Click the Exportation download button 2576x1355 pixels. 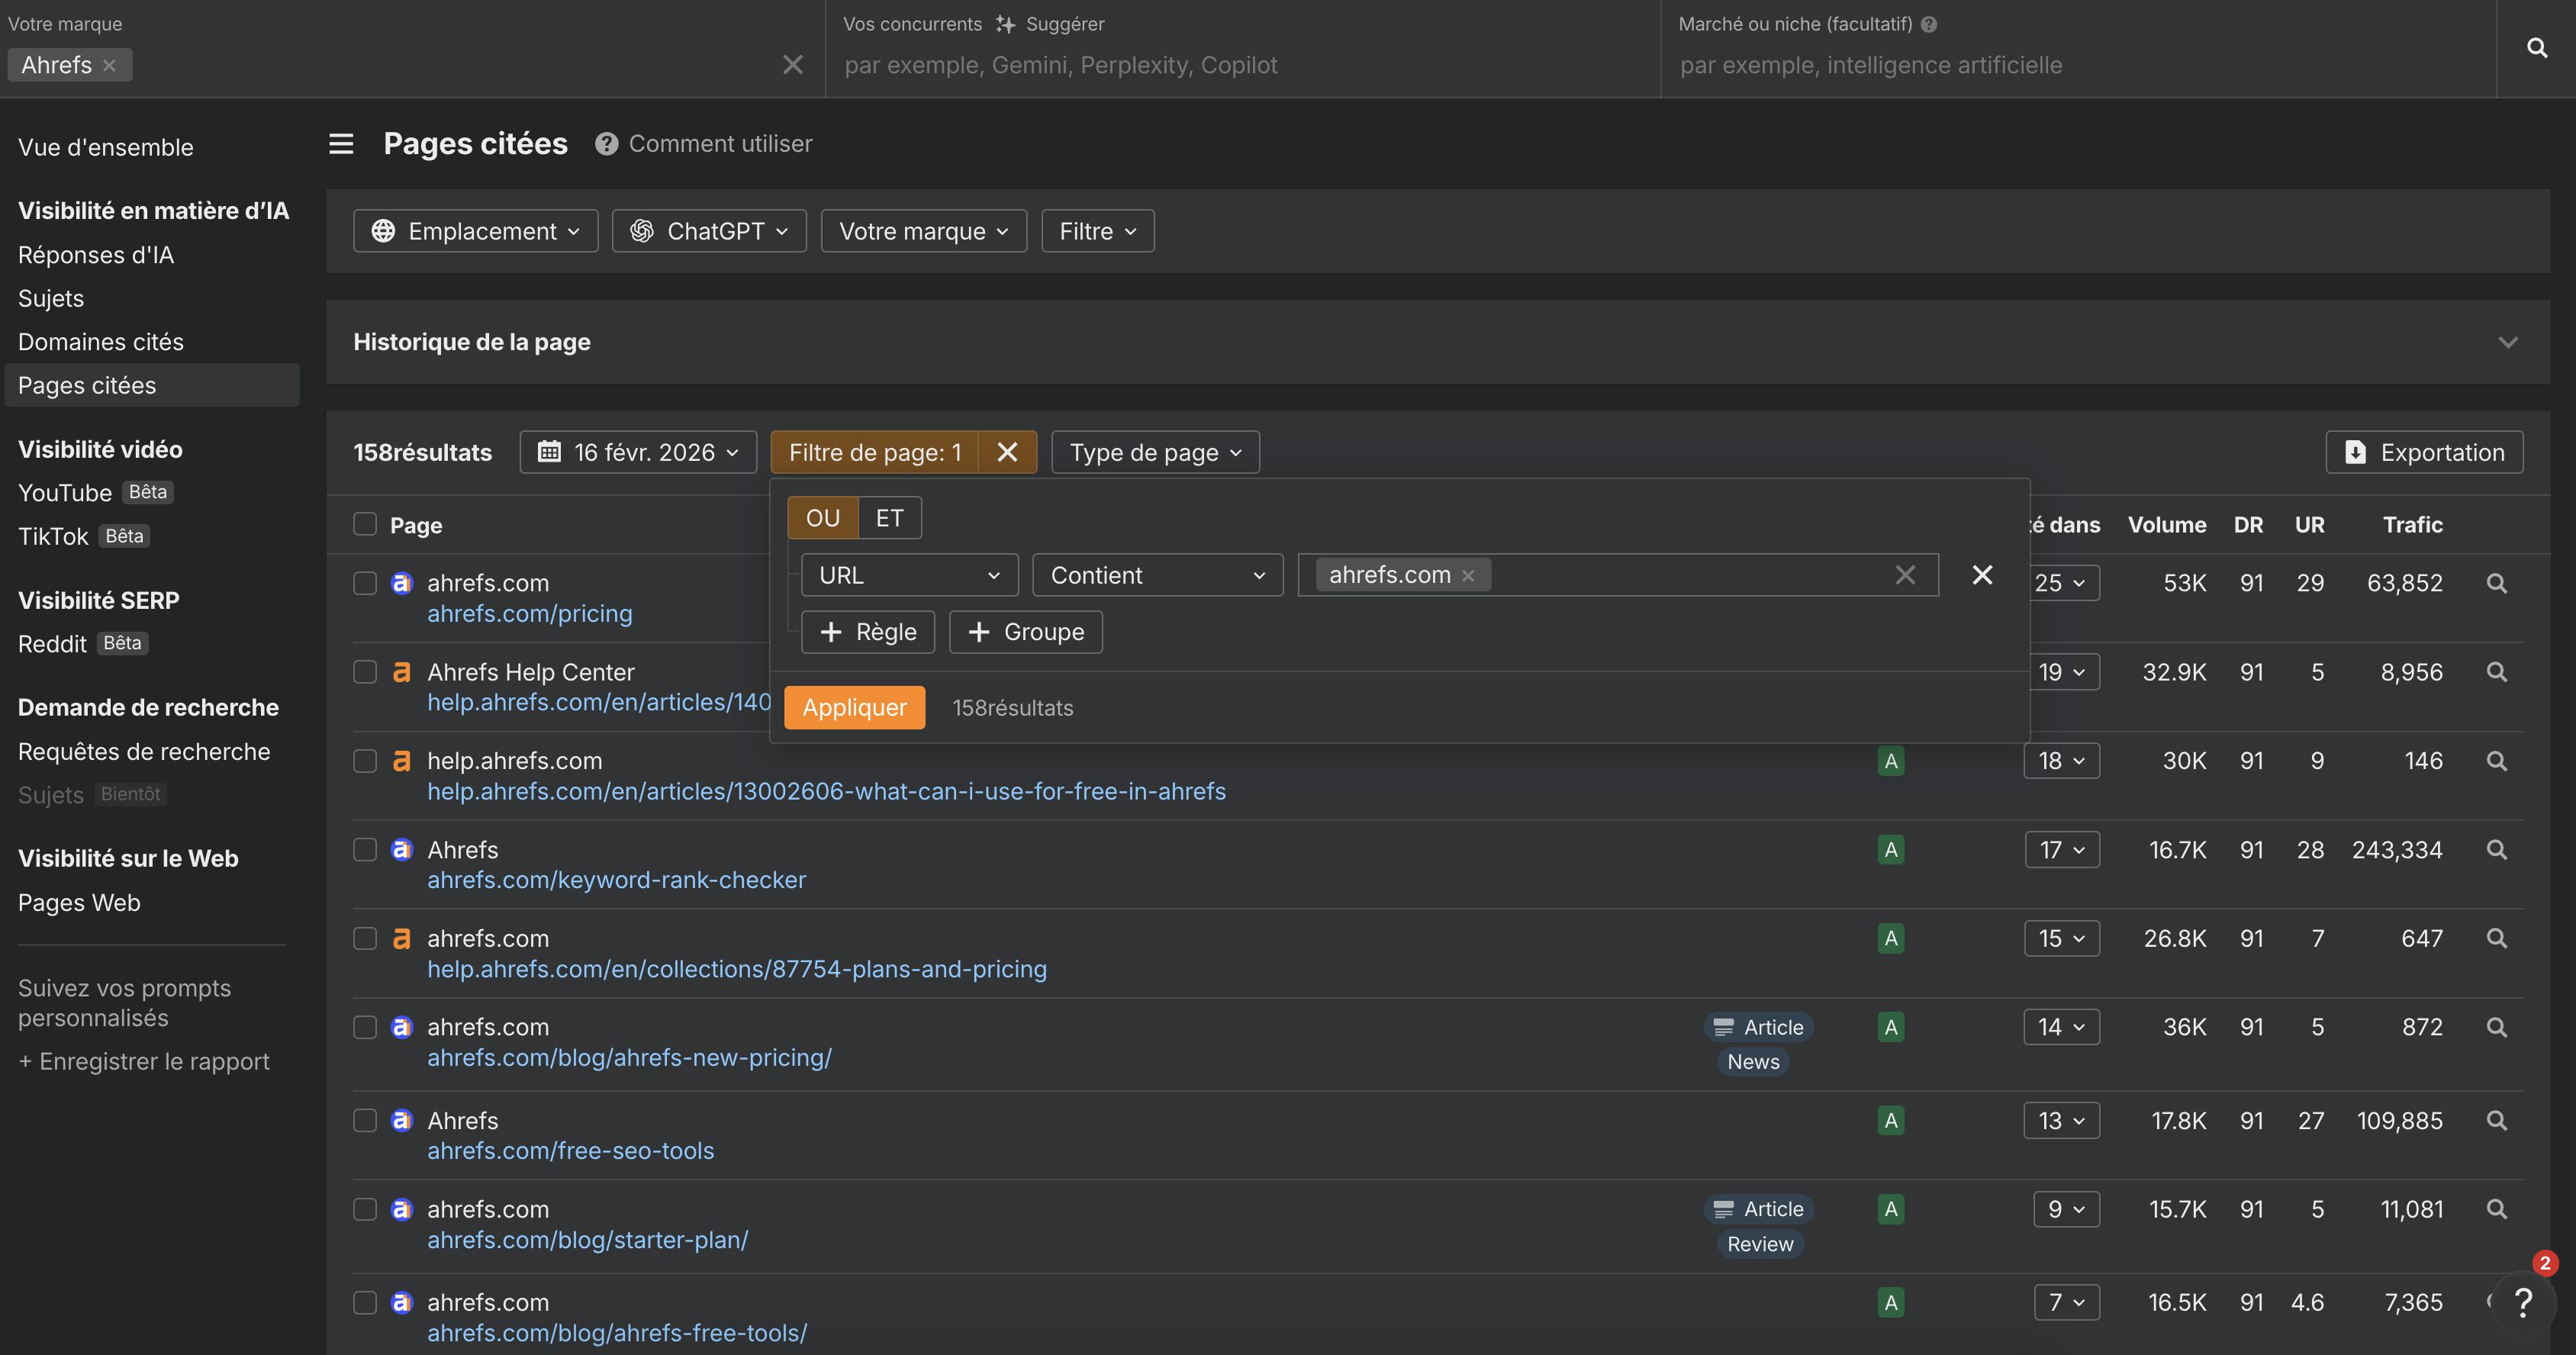pos(2424,452)
